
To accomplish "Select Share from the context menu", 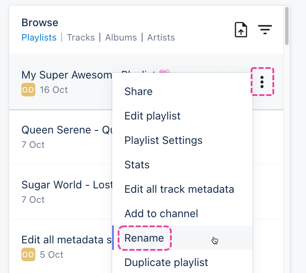I will click(138, 92).
